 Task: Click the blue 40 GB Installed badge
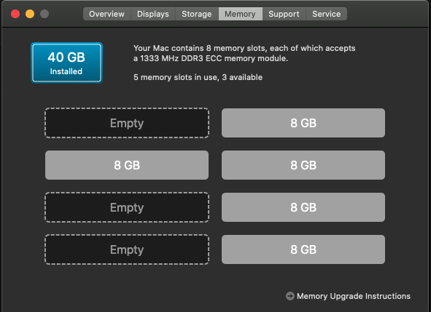pyautogui.click(x=67, y=63)
